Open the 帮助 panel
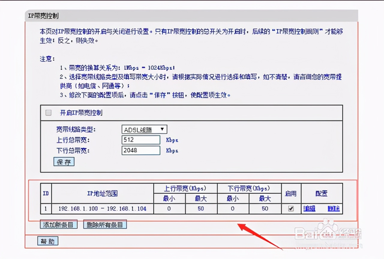This screenshot has width=384, height=259. tap(48, 241)
